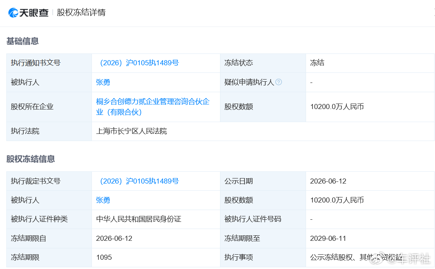Select the 基础信息 section heading

[22, 41]
